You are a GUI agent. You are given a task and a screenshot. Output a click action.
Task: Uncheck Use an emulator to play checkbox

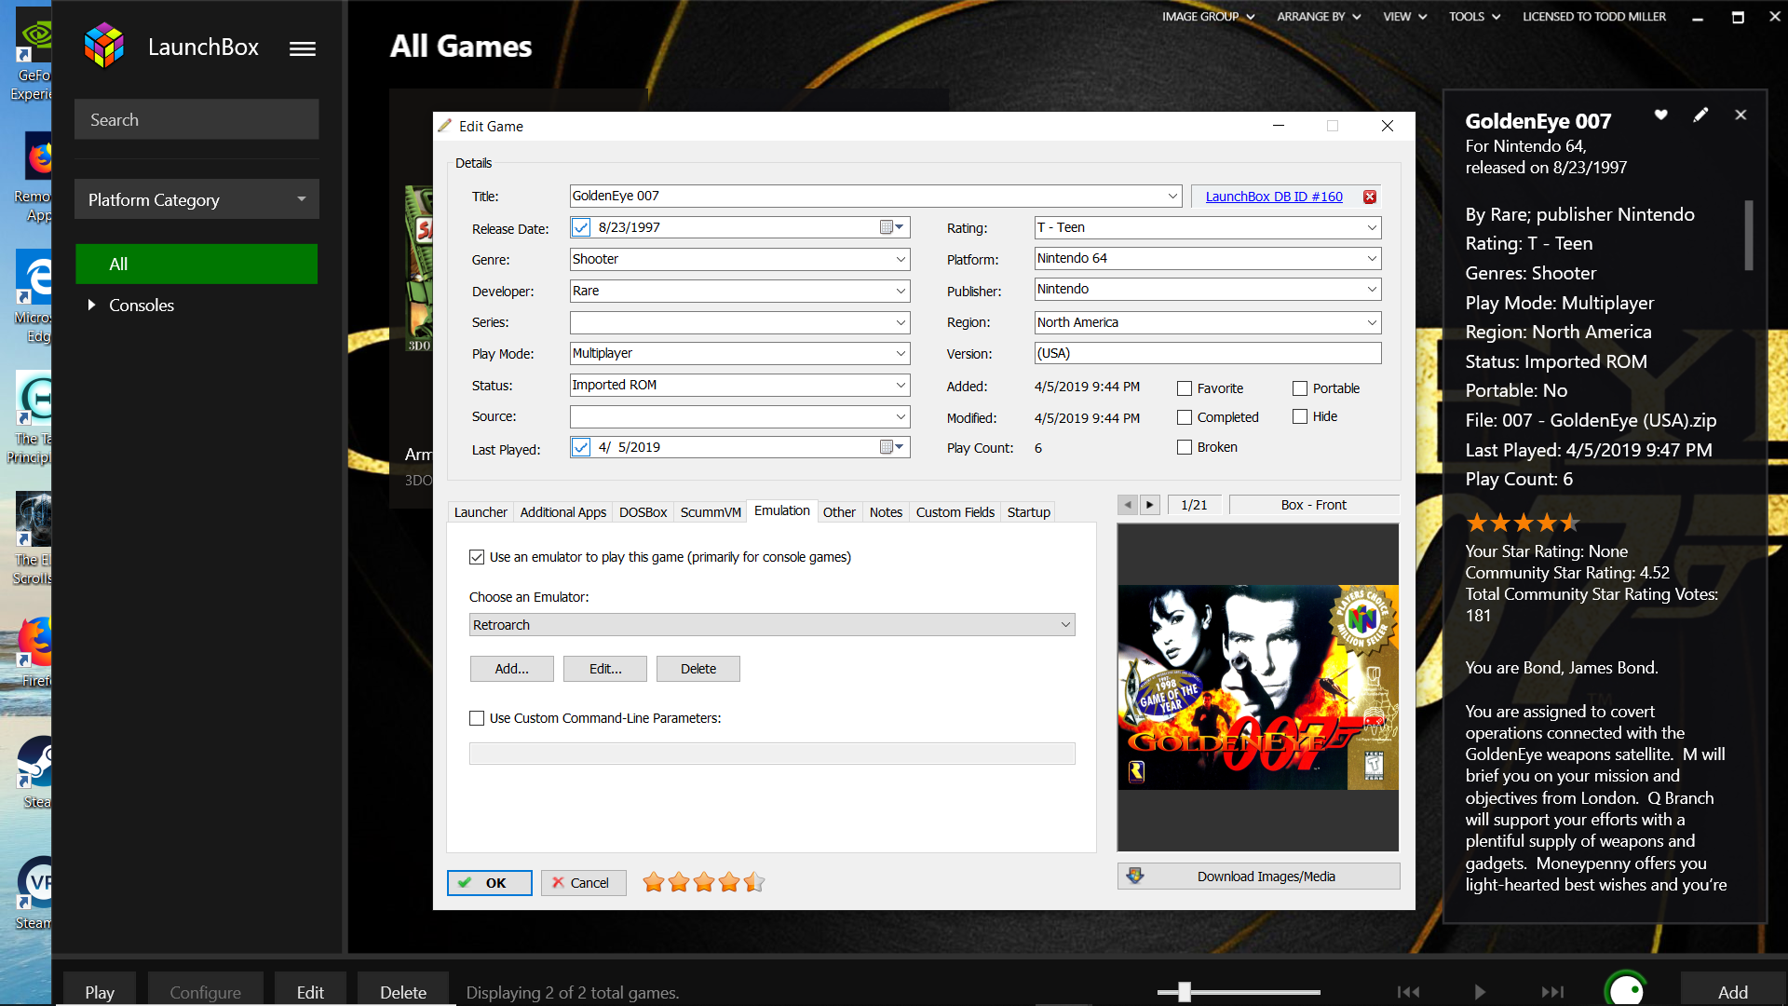[x=477, y=557]
